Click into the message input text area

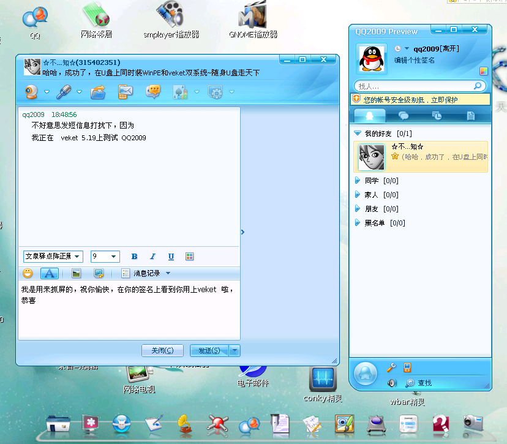coord(129,310)
